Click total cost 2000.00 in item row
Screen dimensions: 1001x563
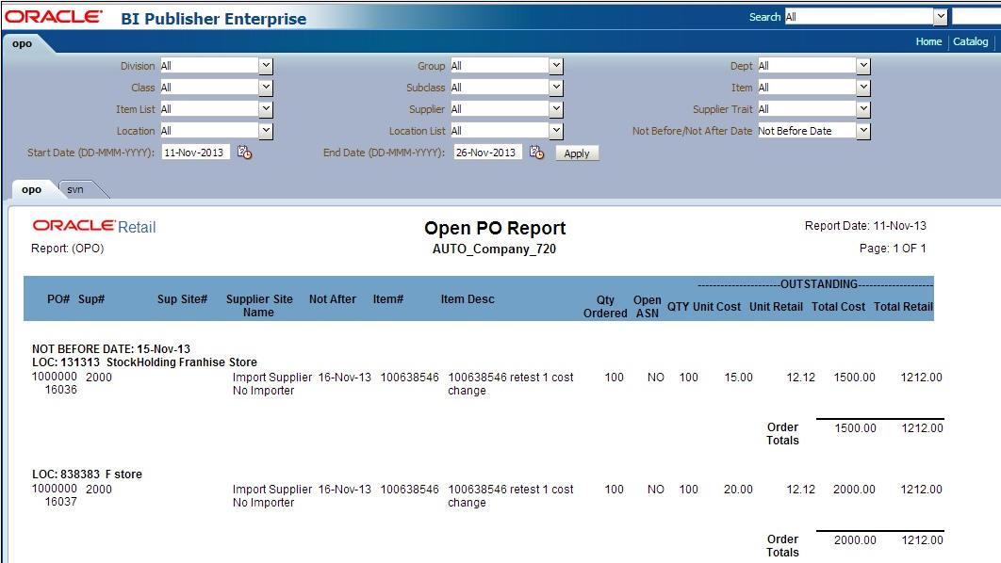854,490
